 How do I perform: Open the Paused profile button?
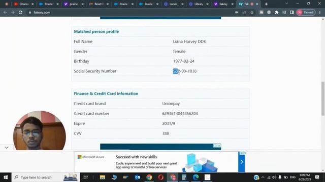point(306,12)
